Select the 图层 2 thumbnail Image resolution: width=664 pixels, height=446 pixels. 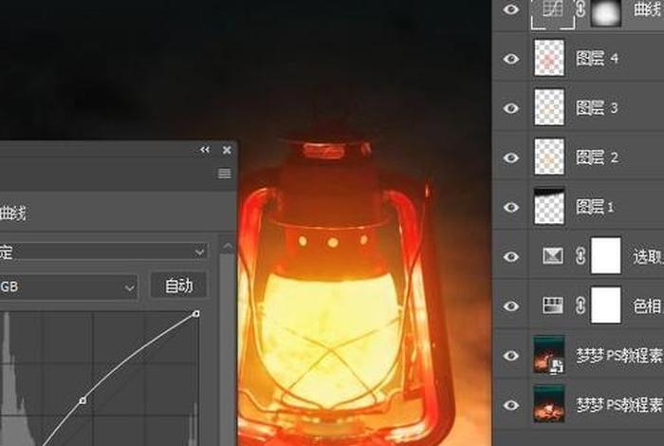[549, 157]
